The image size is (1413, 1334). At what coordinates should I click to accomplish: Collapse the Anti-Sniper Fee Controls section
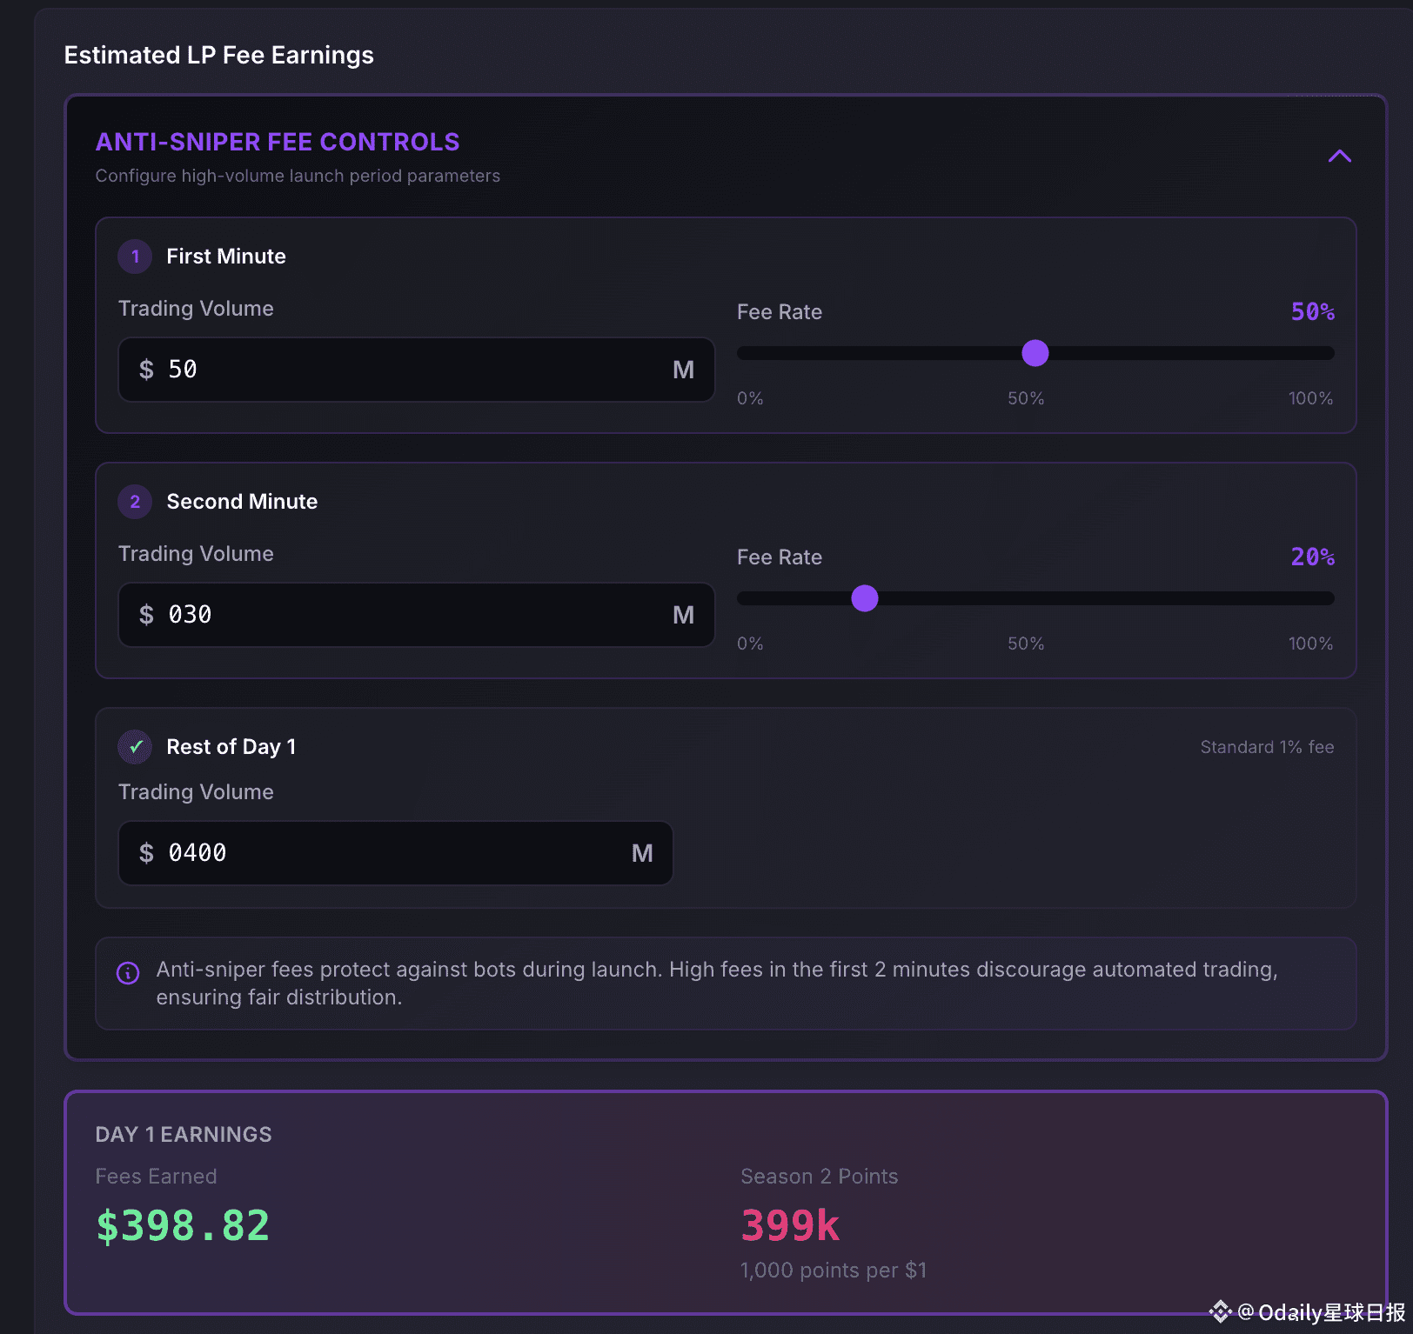(x=1339, y=157)
